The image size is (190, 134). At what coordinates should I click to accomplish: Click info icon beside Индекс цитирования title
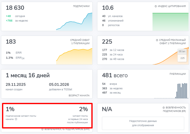point(156,6)
